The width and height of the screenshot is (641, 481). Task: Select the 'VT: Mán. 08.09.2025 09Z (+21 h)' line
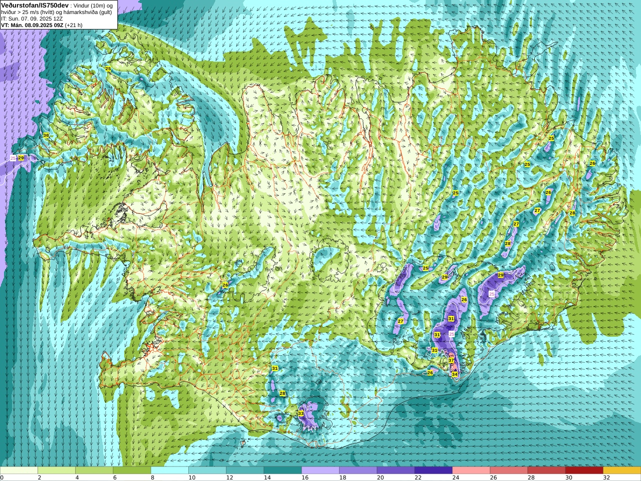42,25
